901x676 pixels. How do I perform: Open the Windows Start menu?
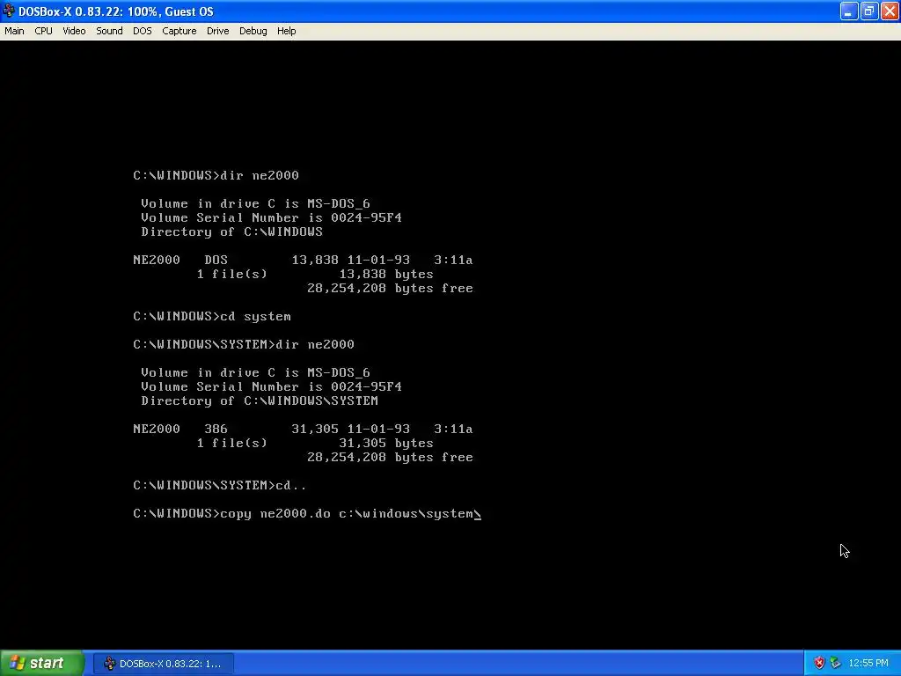[41, 664]
